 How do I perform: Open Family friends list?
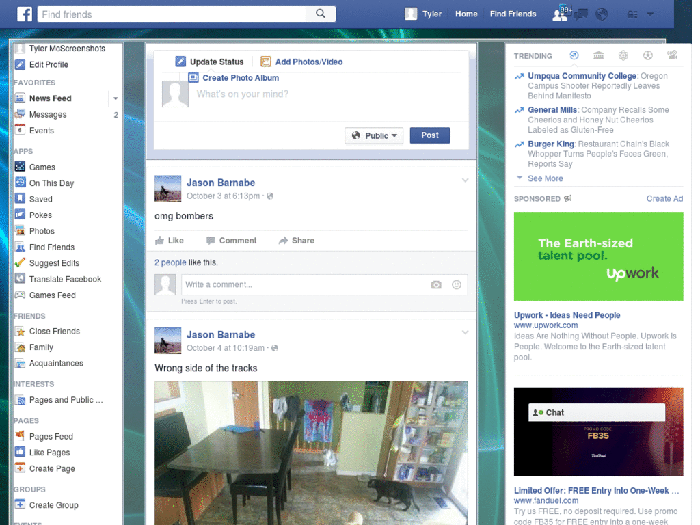(34, 347)
